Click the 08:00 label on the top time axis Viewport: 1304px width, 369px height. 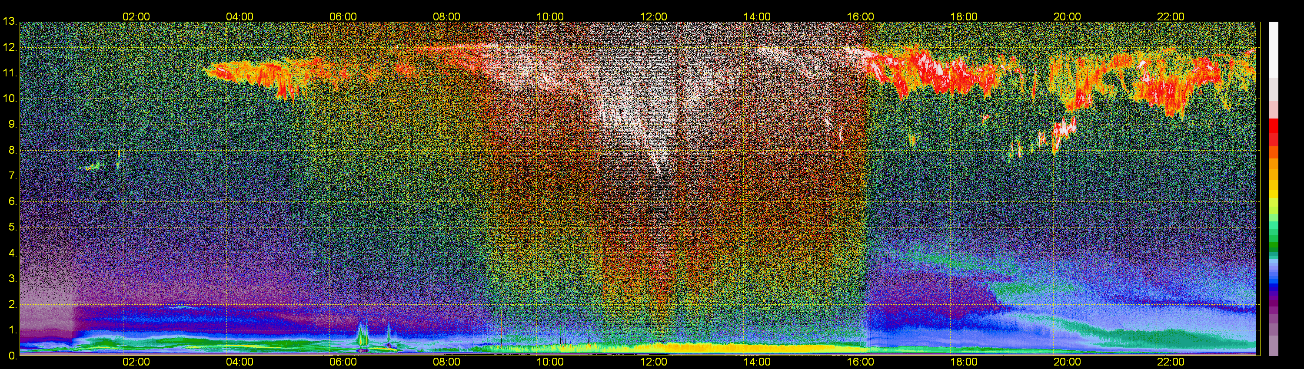[446, 16]
